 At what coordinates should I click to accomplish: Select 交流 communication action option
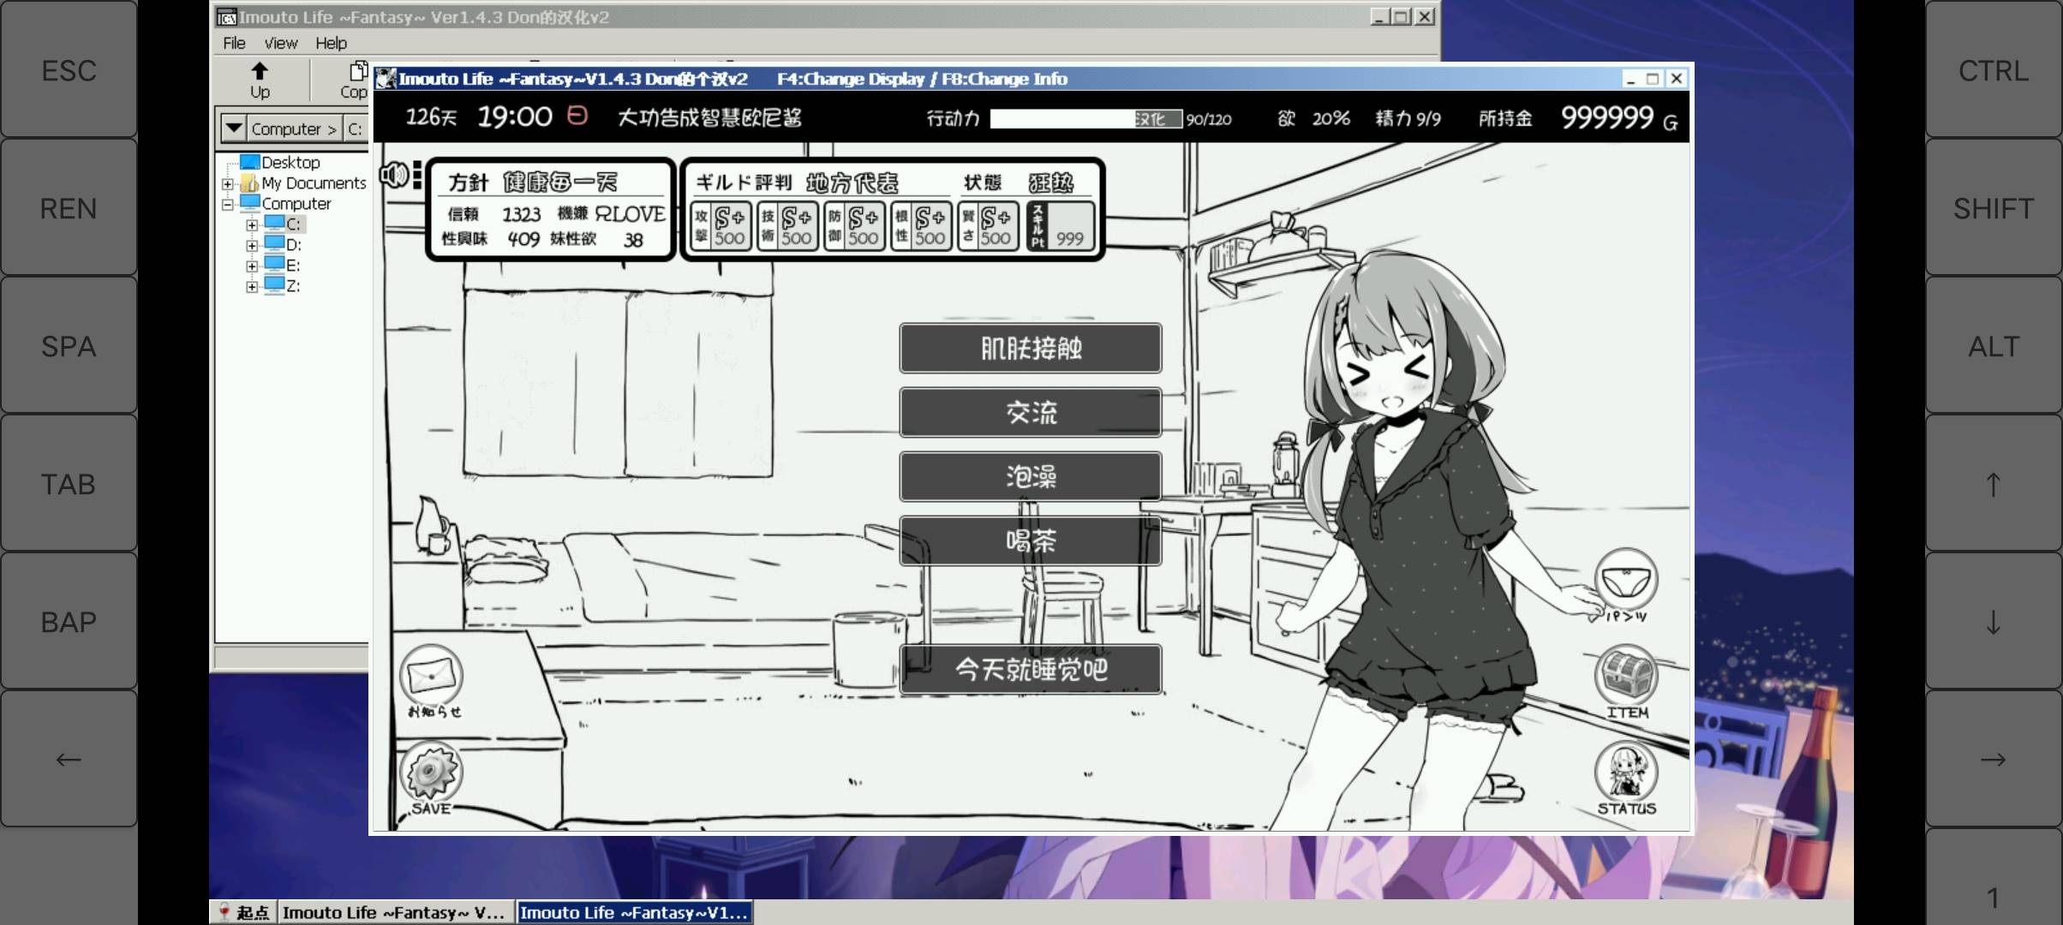coord(1030,412)
